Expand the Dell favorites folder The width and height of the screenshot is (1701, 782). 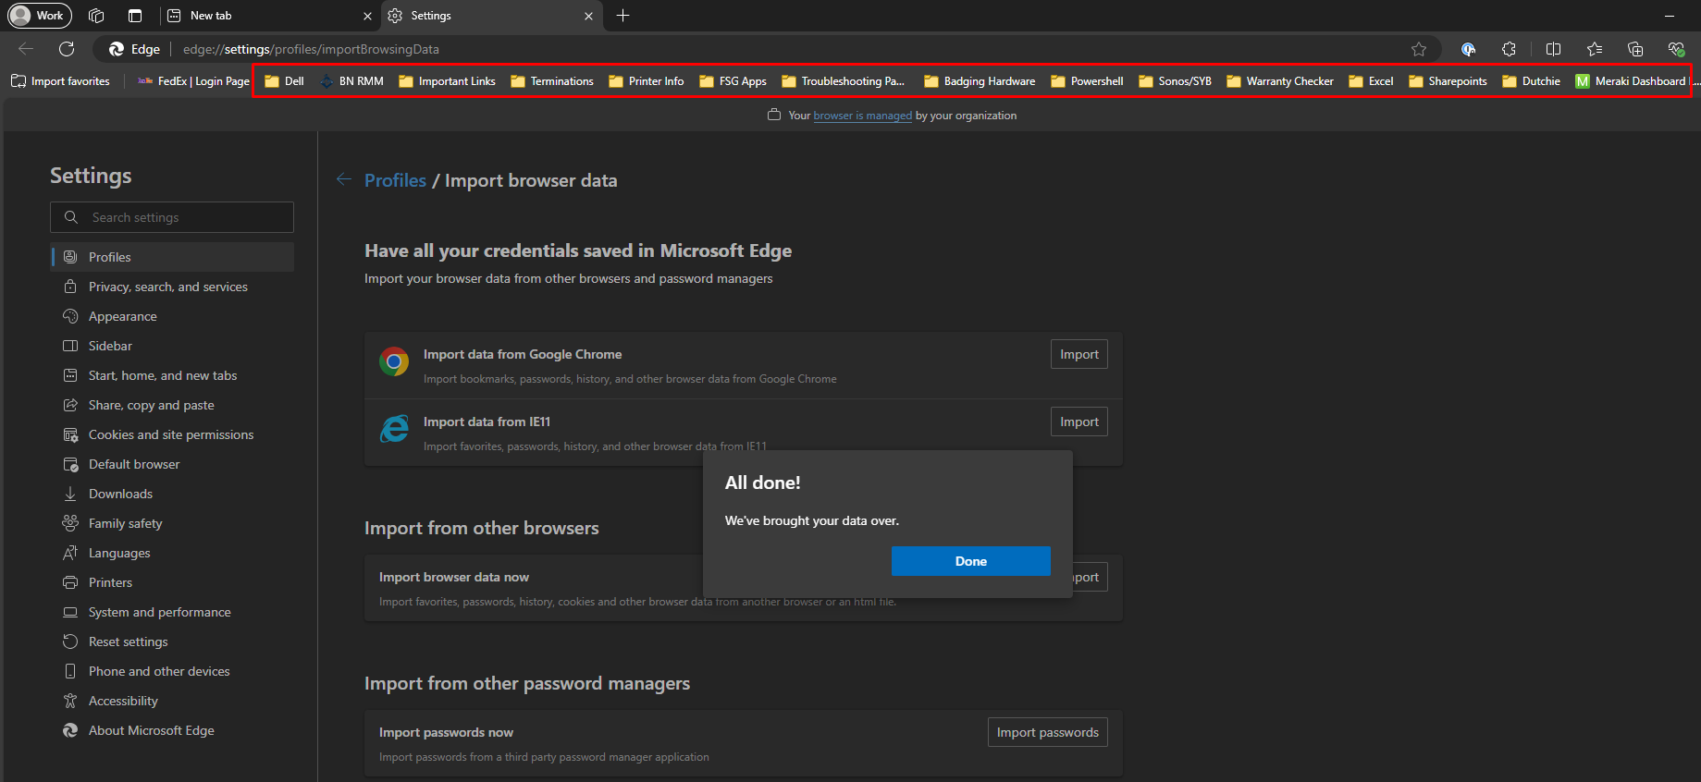coord(284,81)
